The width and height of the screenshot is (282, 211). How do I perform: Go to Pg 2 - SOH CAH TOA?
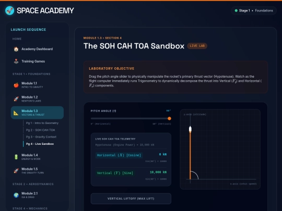click(40, 130)
